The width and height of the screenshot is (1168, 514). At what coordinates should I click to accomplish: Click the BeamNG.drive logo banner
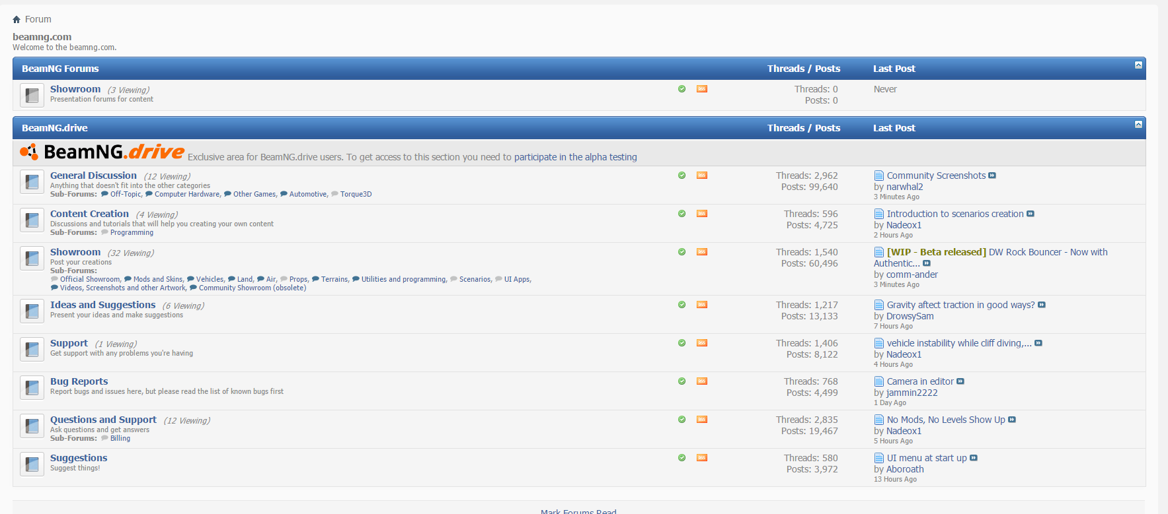[102, 152]
